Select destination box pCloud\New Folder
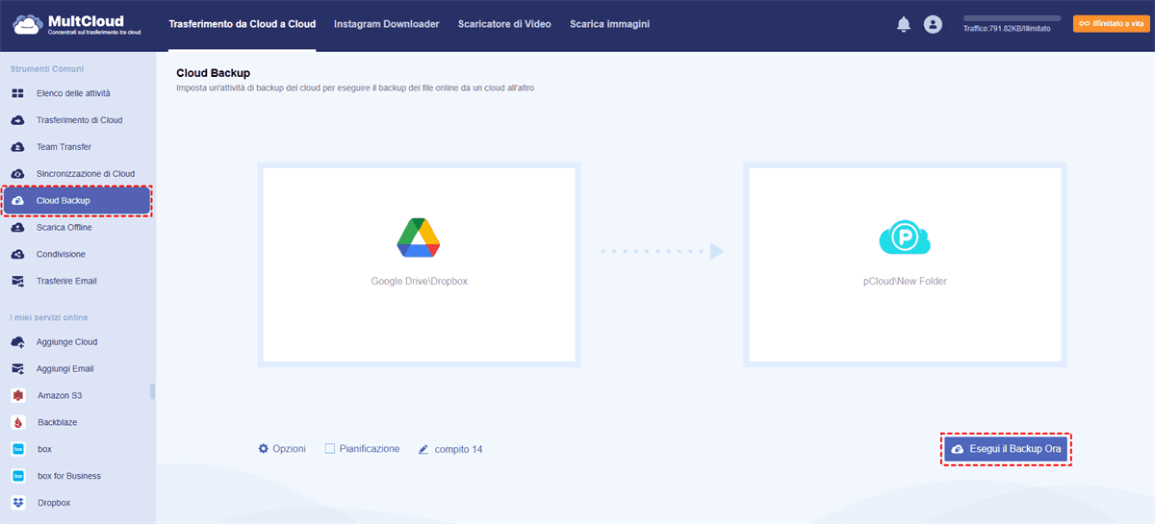Image resolution: width=1155 pixels, height=524 pixels. point(905,264)
